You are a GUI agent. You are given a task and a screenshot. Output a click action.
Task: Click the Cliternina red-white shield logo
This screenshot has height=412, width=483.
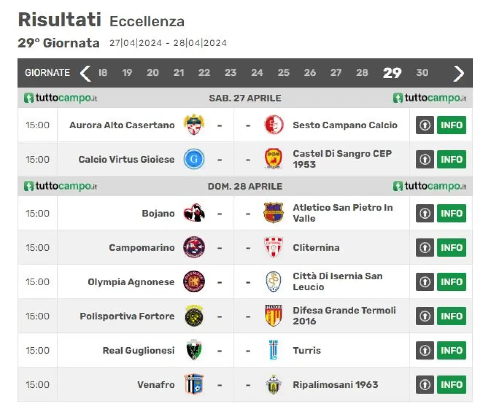(274, 248)
